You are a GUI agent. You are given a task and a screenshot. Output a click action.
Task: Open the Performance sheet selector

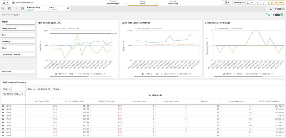pyautogui.click(x=243, y=3)
